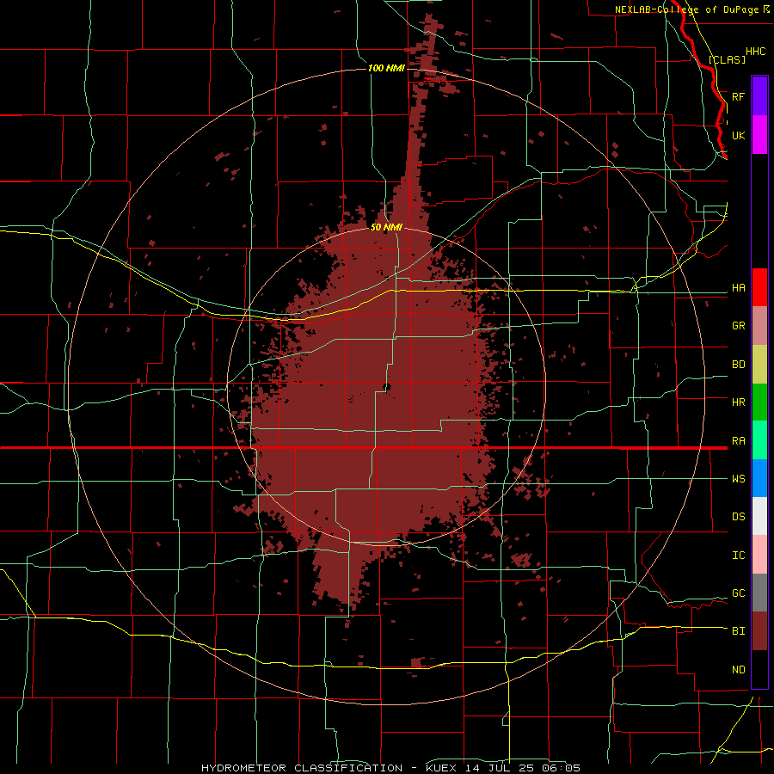Click the KUEX station identifier
Viewport: 774px width, 774px height.
441,768
